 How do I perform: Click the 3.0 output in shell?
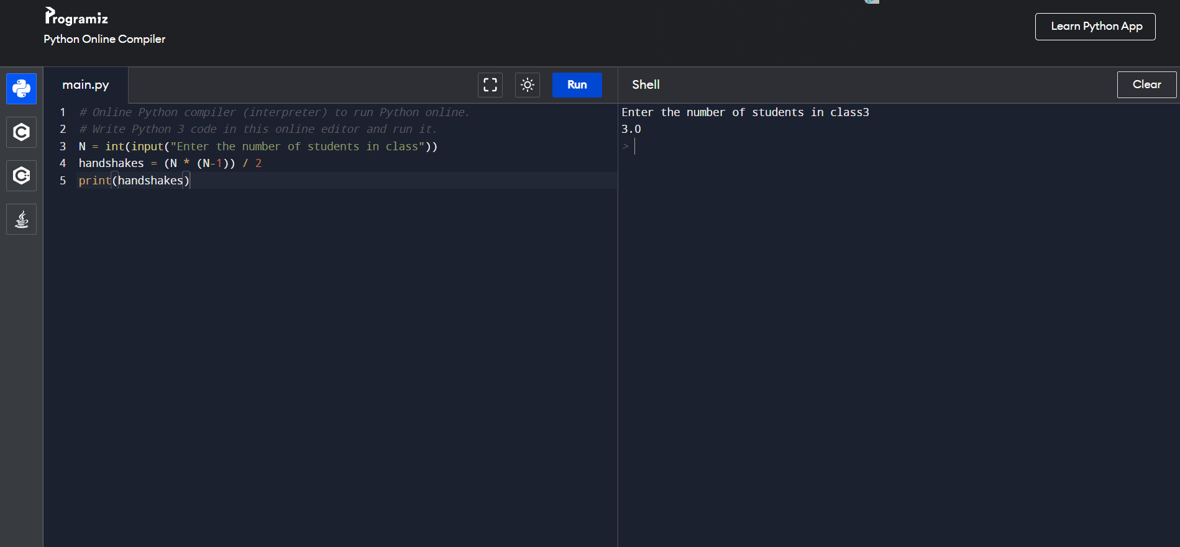click(631, 129)
